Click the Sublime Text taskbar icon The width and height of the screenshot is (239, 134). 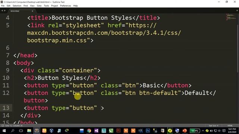pyautogui.click(x=37, y=131)
